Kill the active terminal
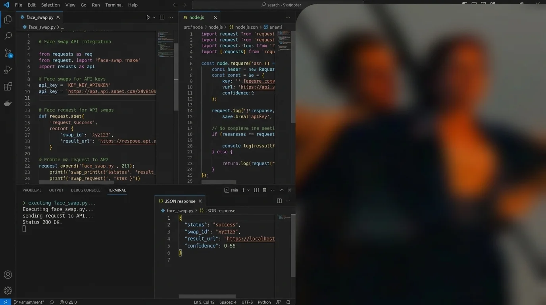The width and height of the screenshot is (546, 305). point(264,190)
